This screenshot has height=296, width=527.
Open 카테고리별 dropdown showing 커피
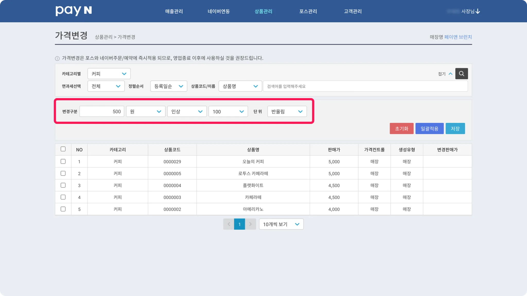pos(109,74)
